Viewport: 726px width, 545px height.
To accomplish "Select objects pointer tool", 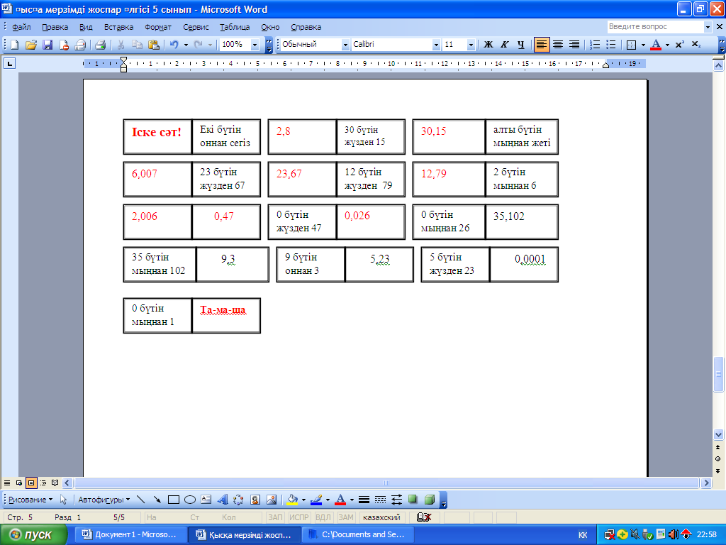I will click(63, 500).
